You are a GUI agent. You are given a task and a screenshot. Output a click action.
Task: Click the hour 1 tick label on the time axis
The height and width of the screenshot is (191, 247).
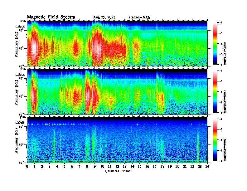coord(35,166)
